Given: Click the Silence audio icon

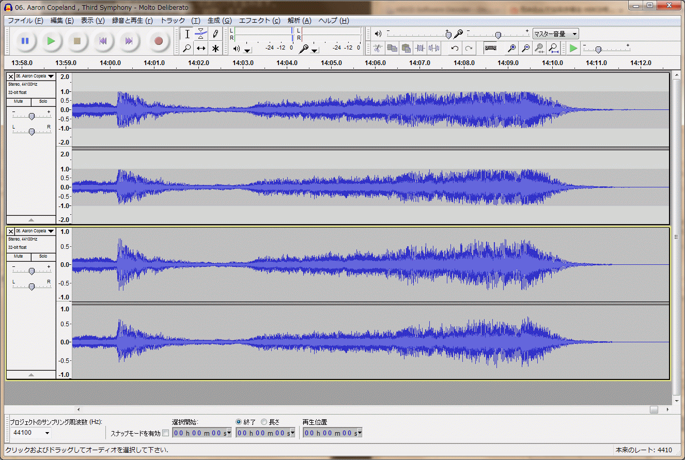Looking at the screenshot, I should pos(434,48).
